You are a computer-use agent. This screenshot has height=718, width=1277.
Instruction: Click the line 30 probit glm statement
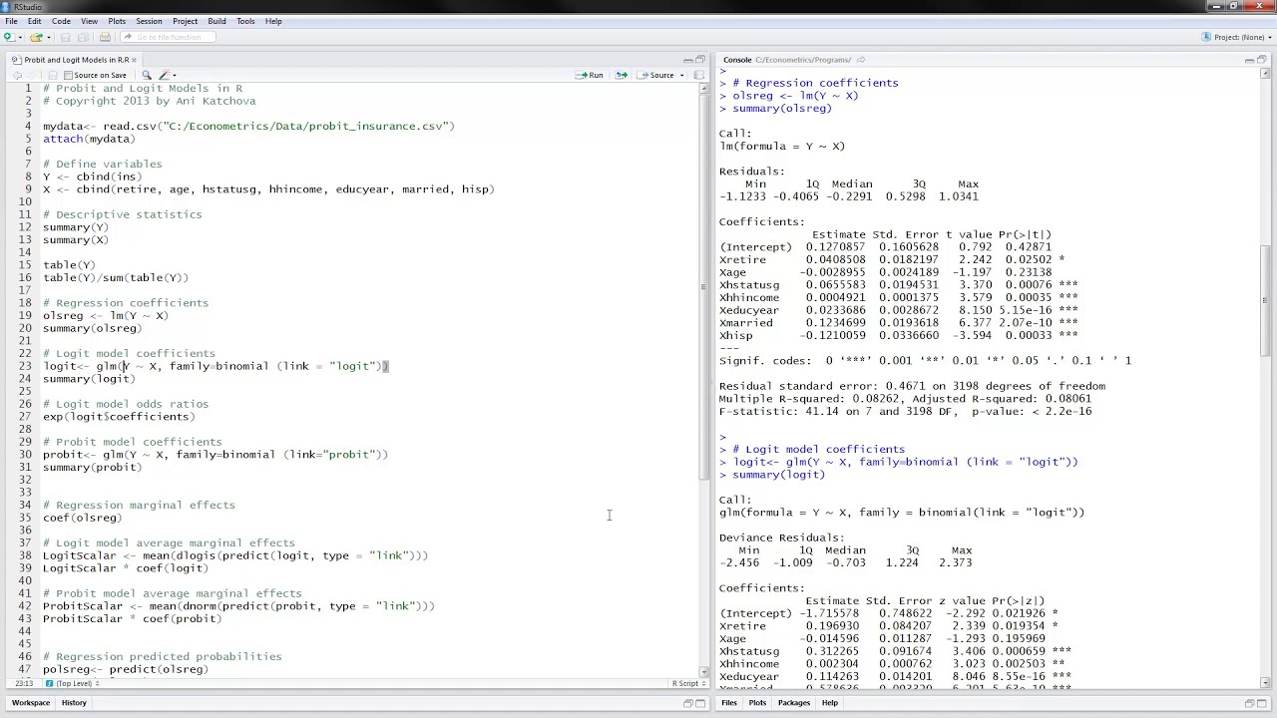click(x=215, y=455)
